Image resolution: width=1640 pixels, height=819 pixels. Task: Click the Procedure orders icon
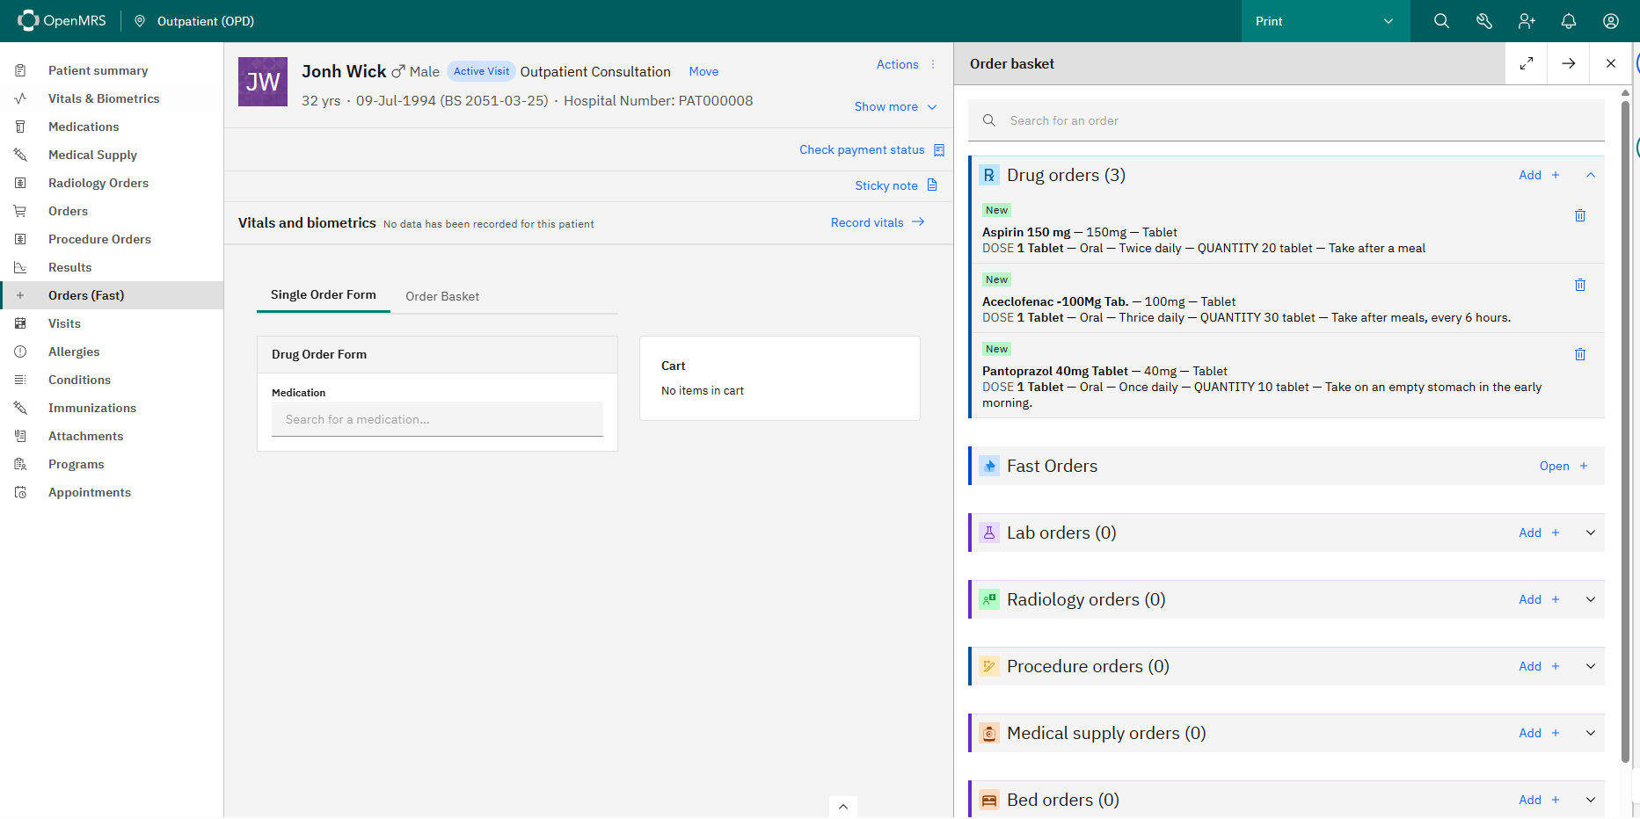(989, 666)
